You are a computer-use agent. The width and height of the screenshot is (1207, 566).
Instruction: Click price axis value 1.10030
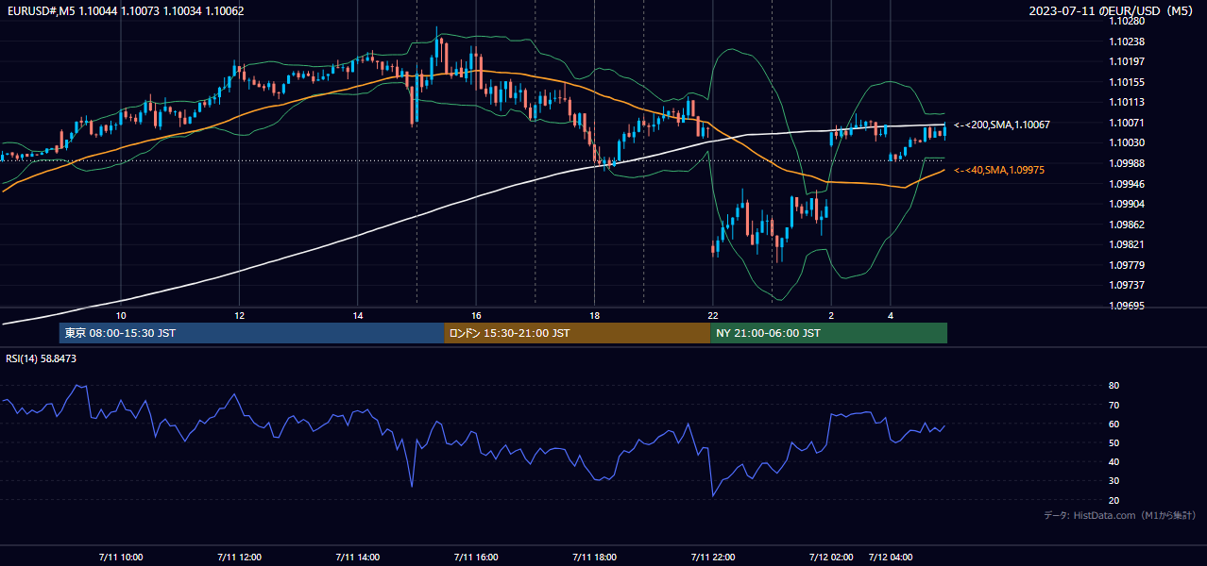1127,142
